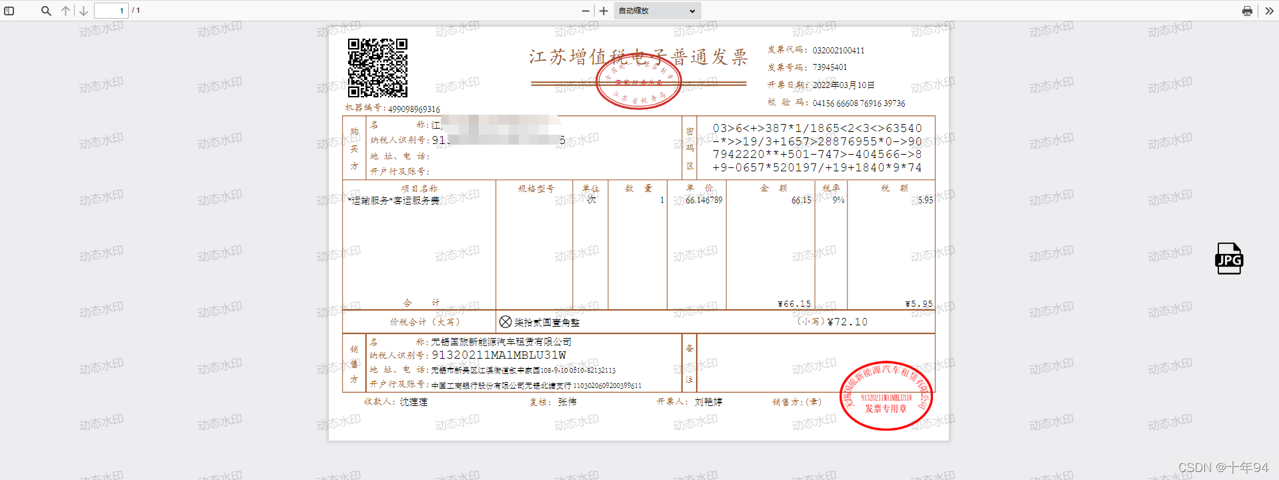Select reviewer name 张伟
Screen dimensions: 1279x480
(x=567, y=402)
